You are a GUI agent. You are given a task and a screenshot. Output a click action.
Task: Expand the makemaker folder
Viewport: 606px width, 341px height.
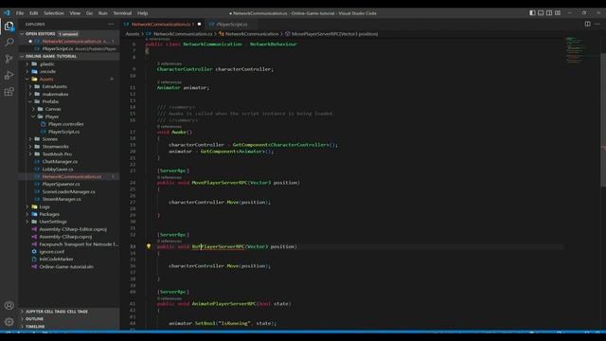tap(55, 94)
